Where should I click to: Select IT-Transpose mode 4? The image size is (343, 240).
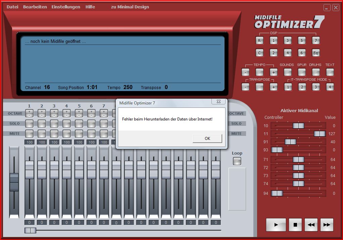click(x=330, y=87)
